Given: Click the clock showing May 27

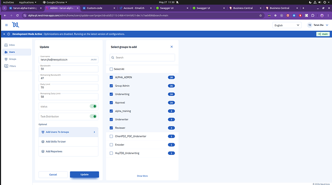Looking at the screenshot, I should tap(166, 2).
